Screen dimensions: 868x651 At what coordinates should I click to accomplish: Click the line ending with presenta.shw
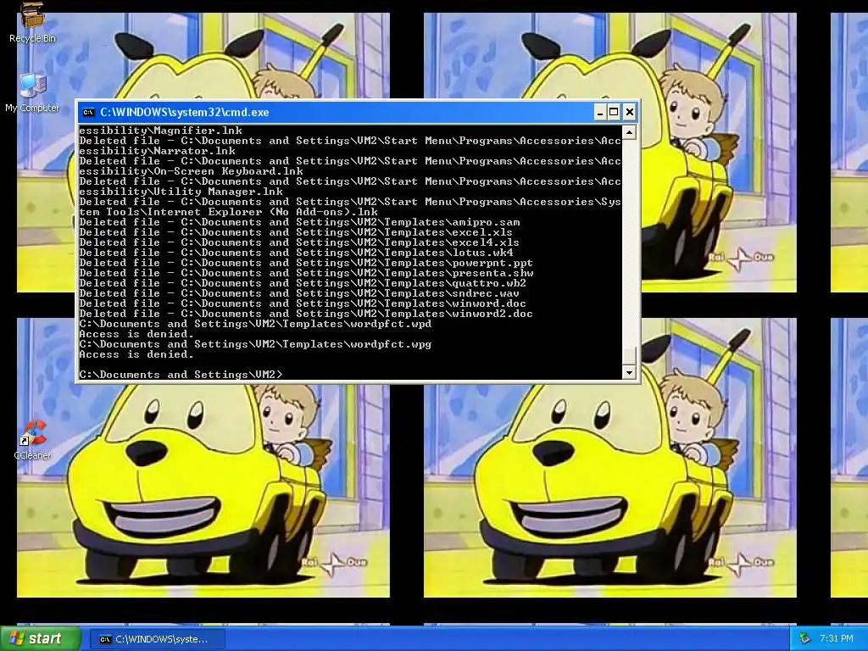[x=306, y=273]
